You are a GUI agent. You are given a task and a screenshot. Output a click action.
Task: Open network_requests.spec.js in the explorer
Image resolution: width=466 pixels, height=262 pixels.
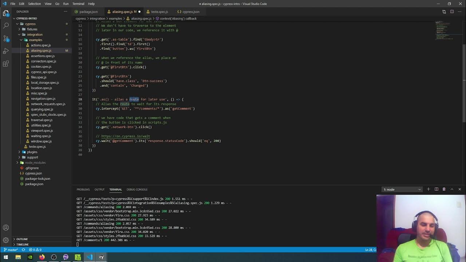(x=48, y=104)
